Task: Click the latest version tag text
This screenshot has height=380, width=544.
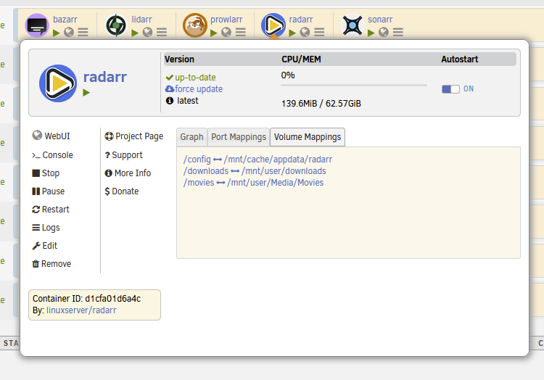Action: point(188,101)
